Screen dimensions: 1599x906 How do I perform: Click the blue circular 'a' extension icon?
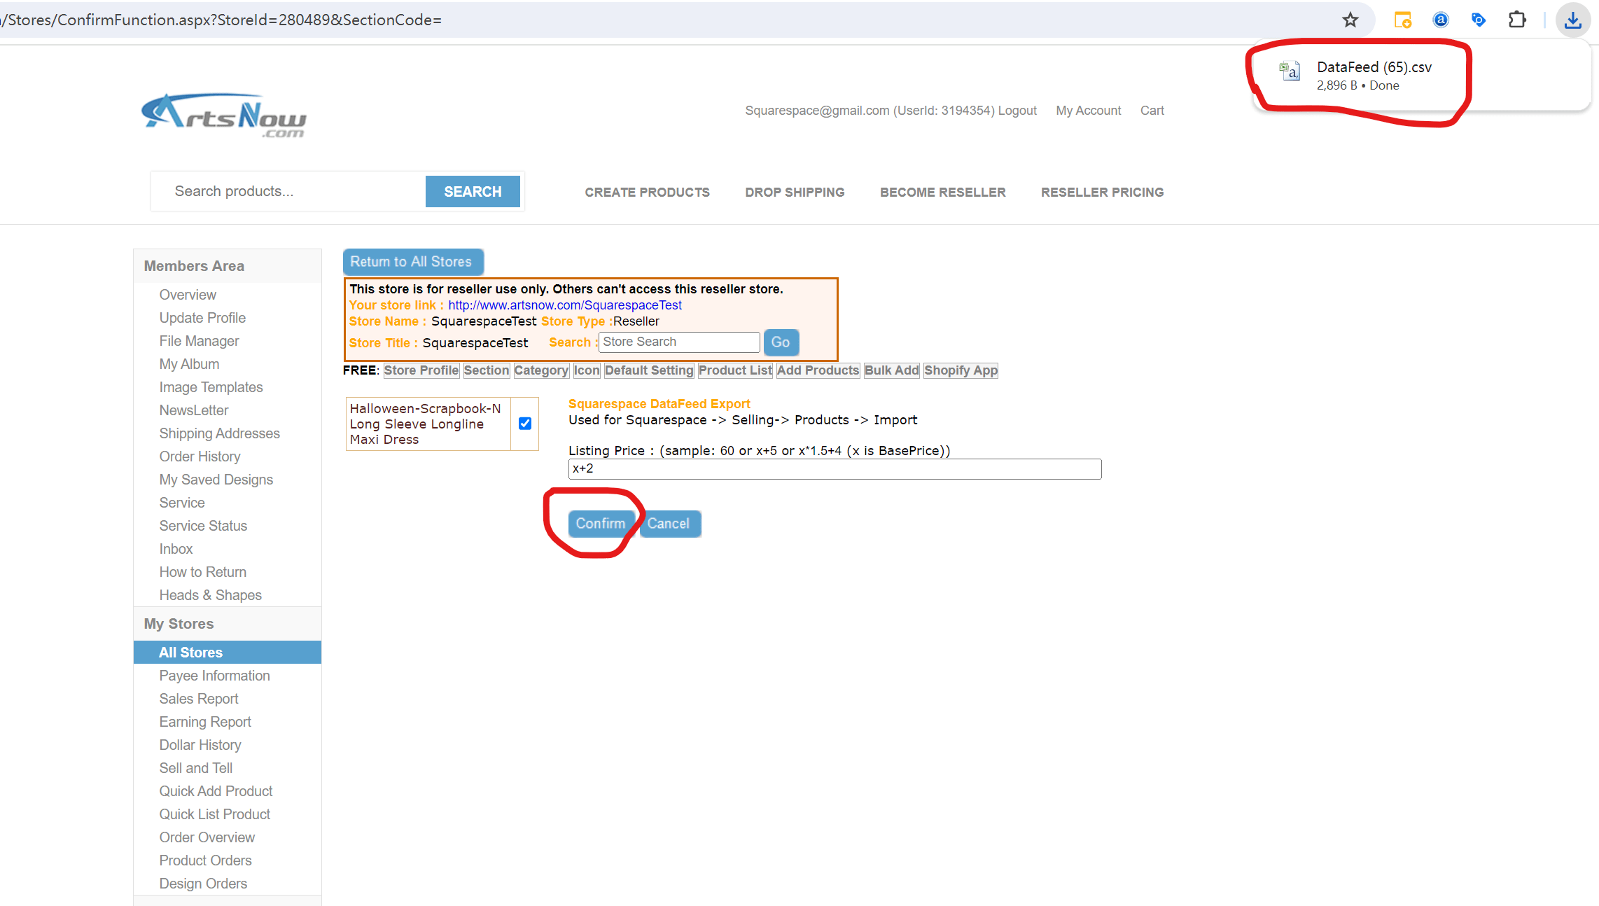click(x=1441, y=20)
